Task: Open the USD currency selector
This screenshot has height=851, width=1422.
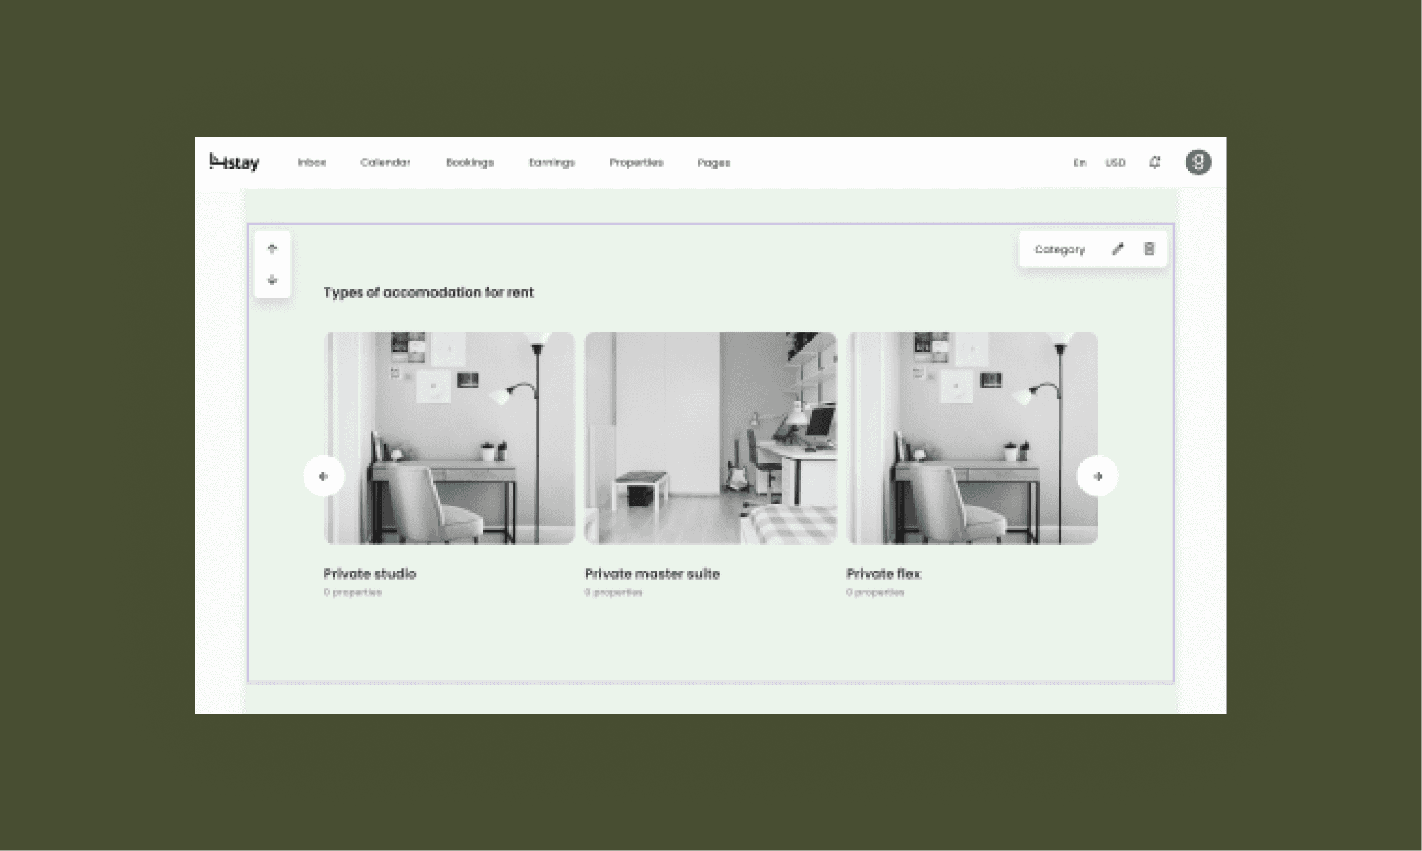Action: [x=1115, y=163]
